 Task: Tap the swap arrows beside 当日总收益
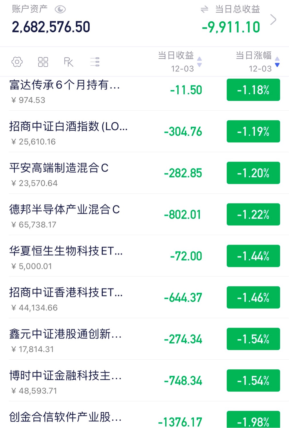[204, 9]
